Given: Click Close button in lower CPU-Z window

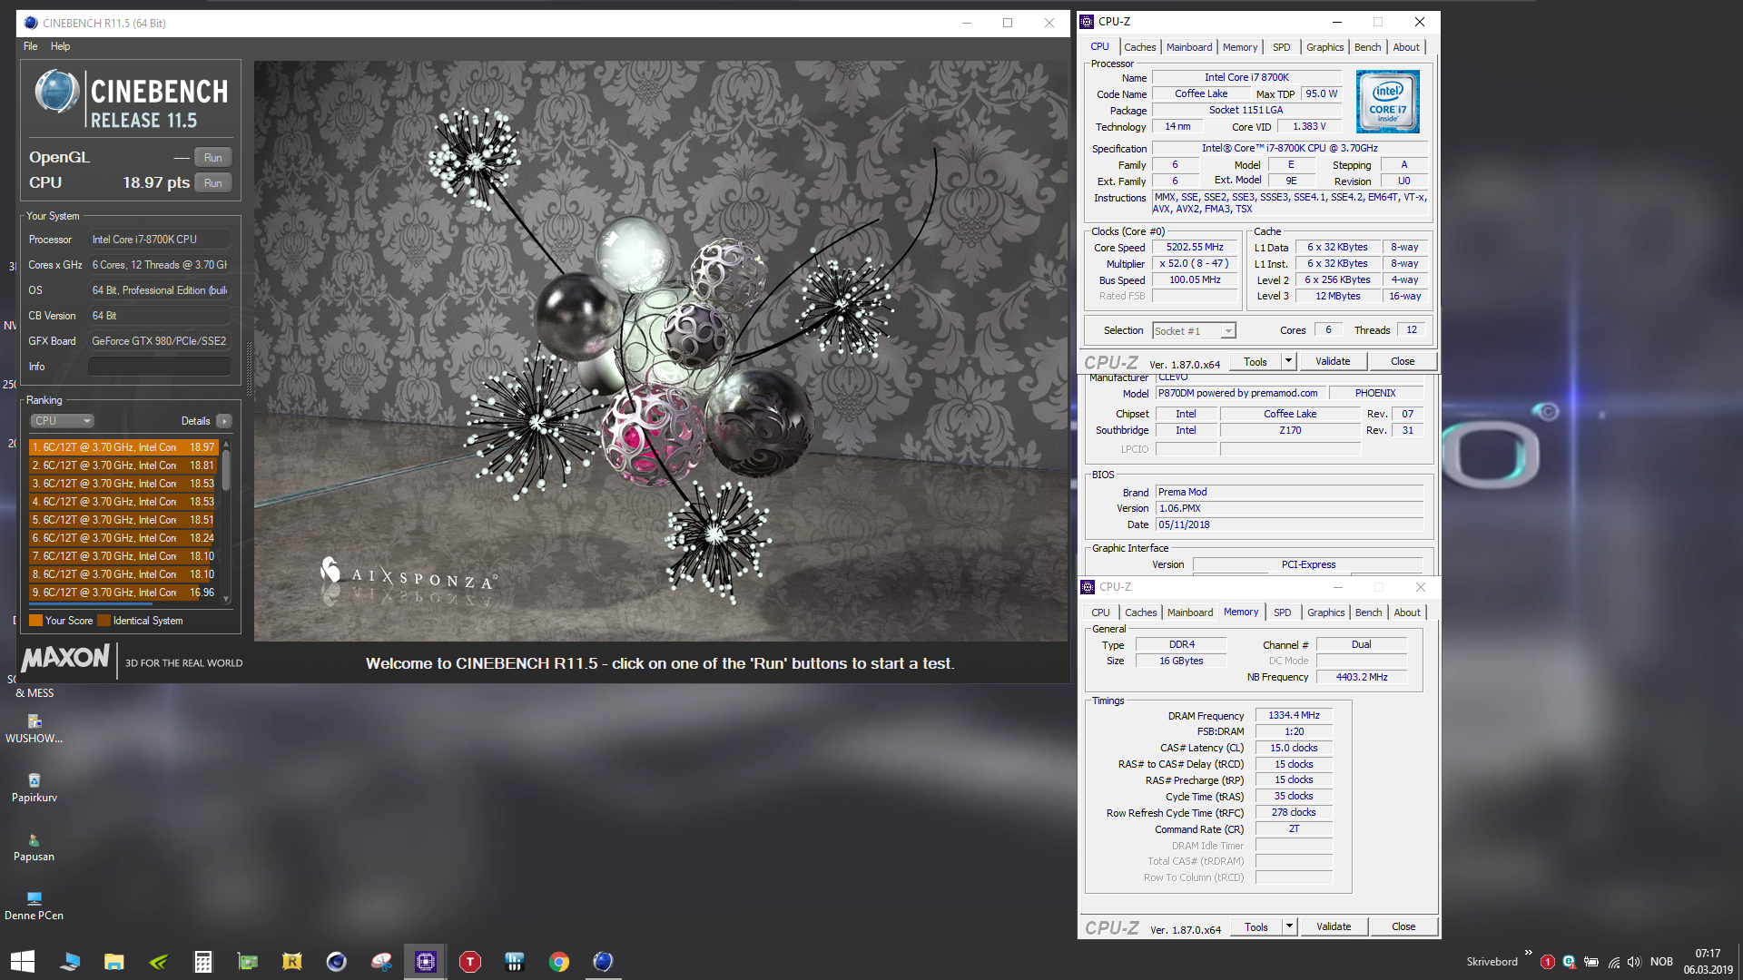Looking at the screenshot, I should click(1403, 926).
